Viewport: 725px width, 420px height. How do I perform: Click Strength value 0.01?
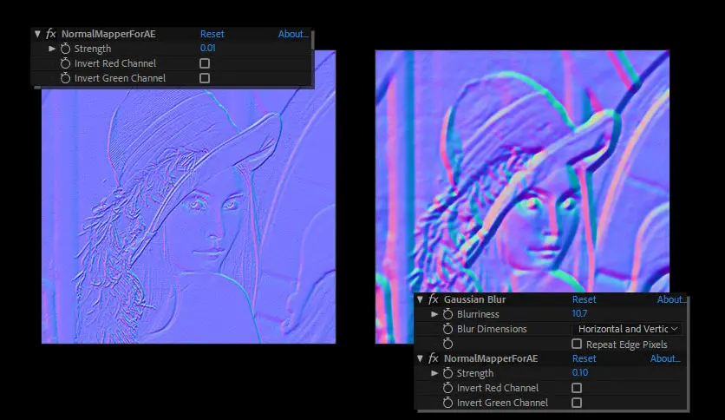tap(207, 48)
